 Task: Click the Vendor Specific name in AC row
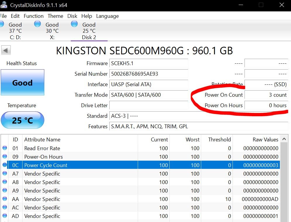(x=42, y=208)
